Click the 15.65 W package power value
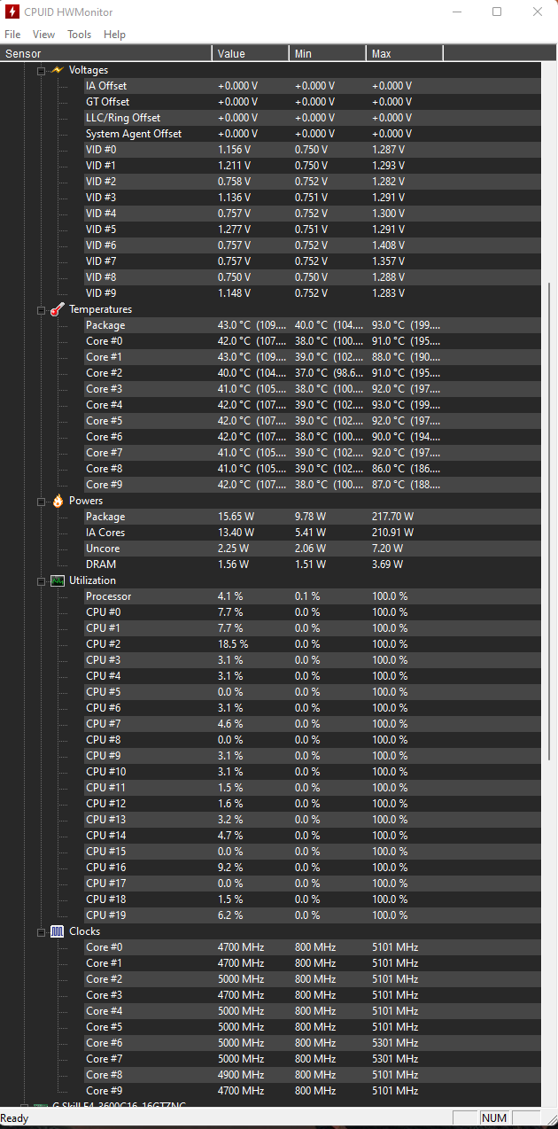 (x=236, y=517)
